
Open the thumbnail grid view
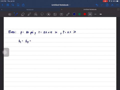[x=8, y=5]
